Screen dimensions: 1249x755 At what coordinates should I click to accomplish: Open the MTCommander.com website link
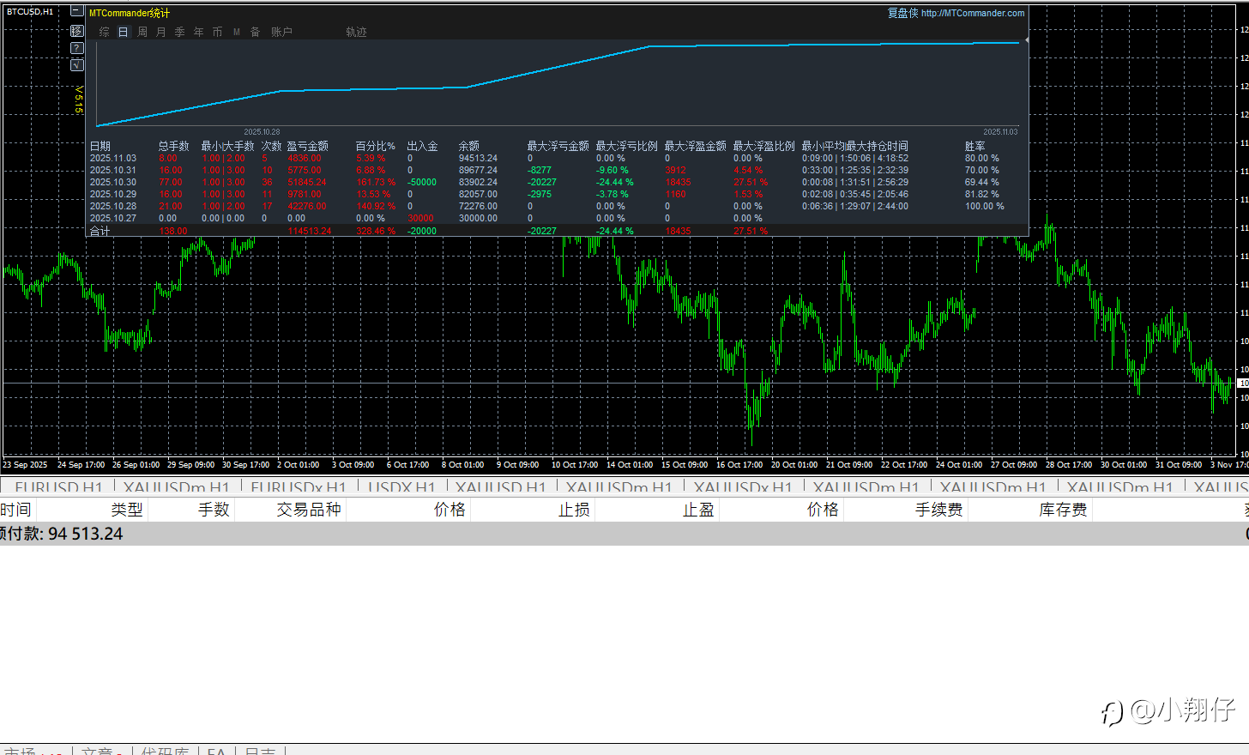pos(972,13)
